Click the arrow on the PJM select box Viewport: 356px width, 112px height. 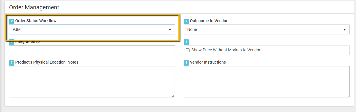point(170,30)
